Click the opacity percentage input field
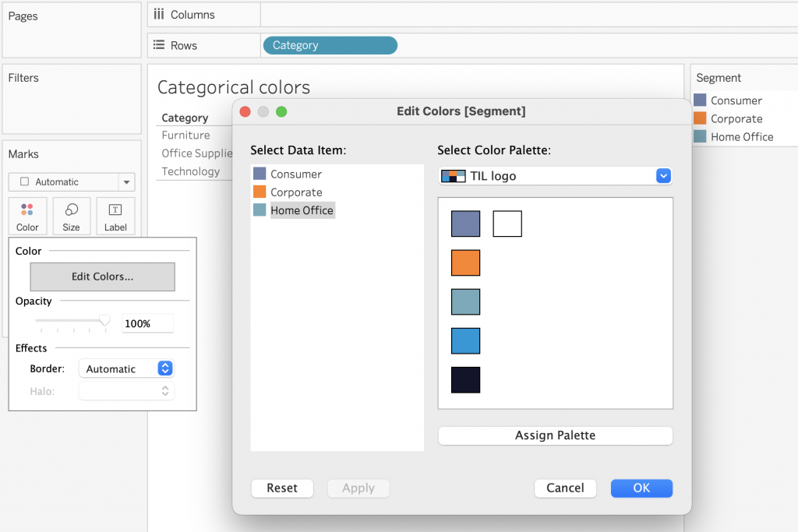 pos(147,323)
